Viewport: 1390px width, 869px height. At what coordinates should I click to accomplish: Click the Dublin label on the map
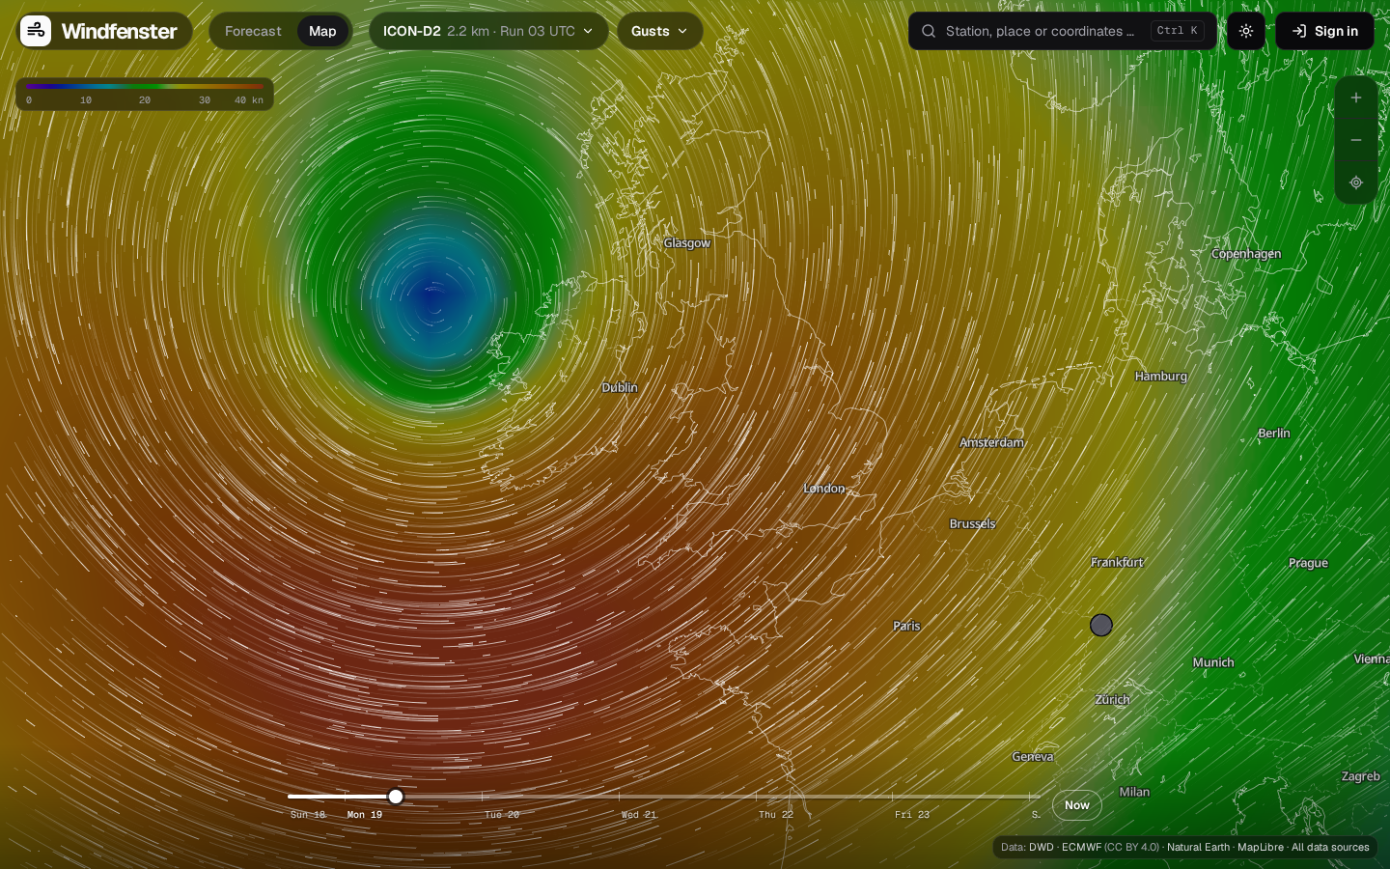point(620,387)
